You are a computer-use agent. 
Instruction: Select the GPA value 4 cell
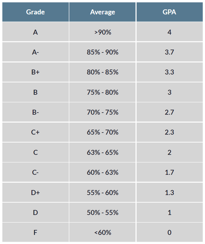169,32
